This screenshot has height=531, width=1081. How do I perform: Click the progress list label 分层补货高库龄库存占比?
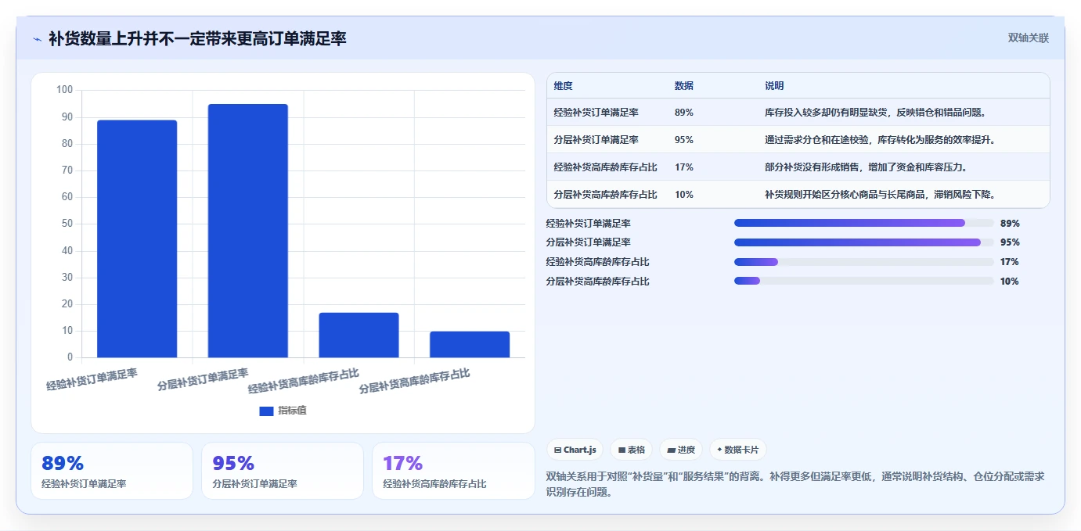click(x=598, y=282)
